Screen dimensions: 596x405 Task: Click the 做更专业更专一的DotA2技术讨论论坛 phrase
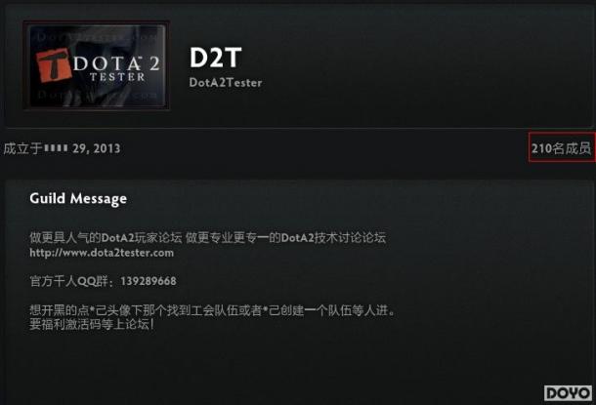pos(286,238)
